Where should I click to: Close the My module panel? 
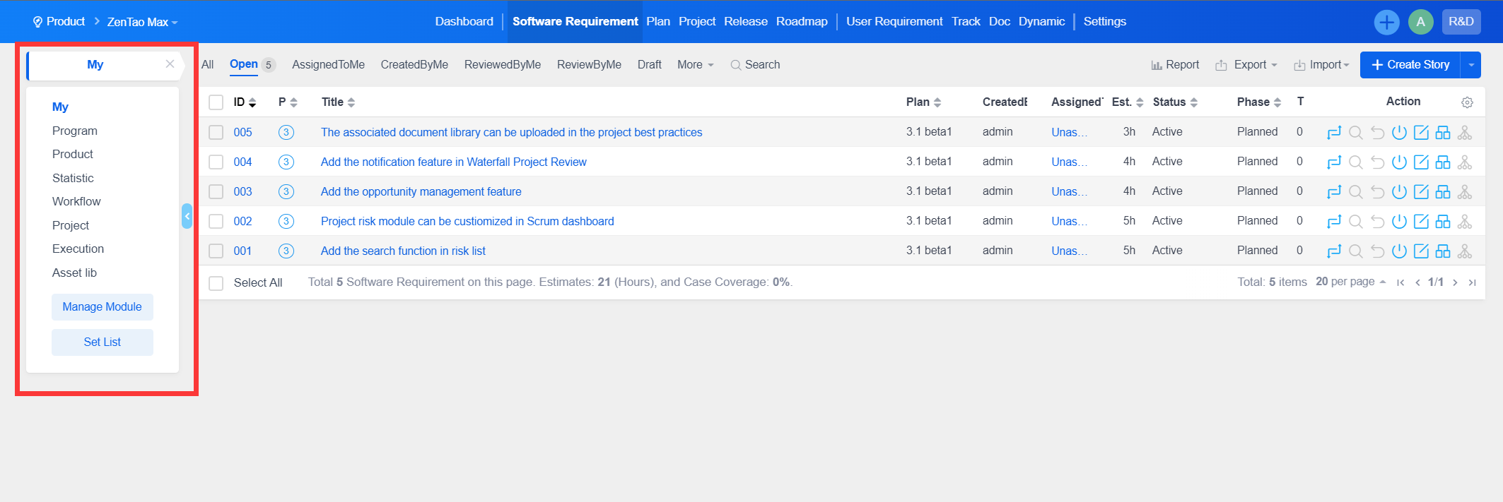170,64
